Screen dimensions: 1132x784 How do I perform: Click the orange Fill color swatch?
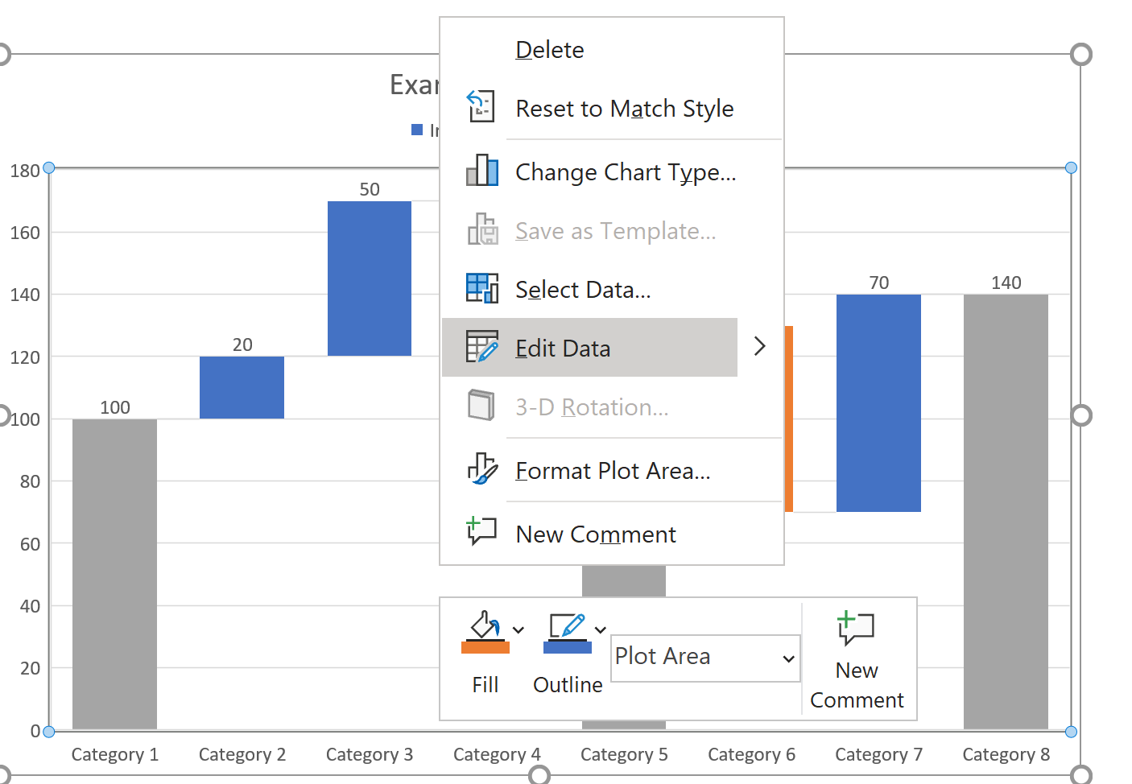(485, 647)
